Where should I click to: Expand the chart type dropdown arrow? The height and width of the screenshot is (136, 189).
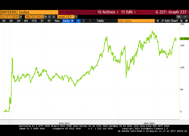[x=90, y=21]
